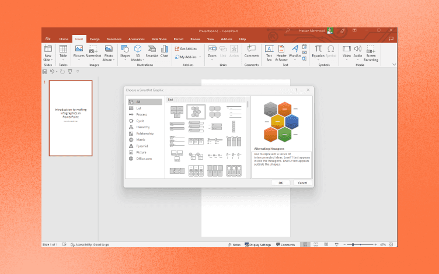Switch to Slide Sorter view
Screen dimensions: 439x274
pos(315,245)
